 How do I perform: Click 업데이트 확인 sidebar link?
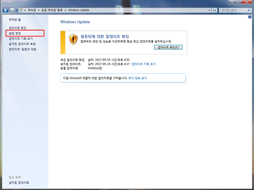point(18,28)
